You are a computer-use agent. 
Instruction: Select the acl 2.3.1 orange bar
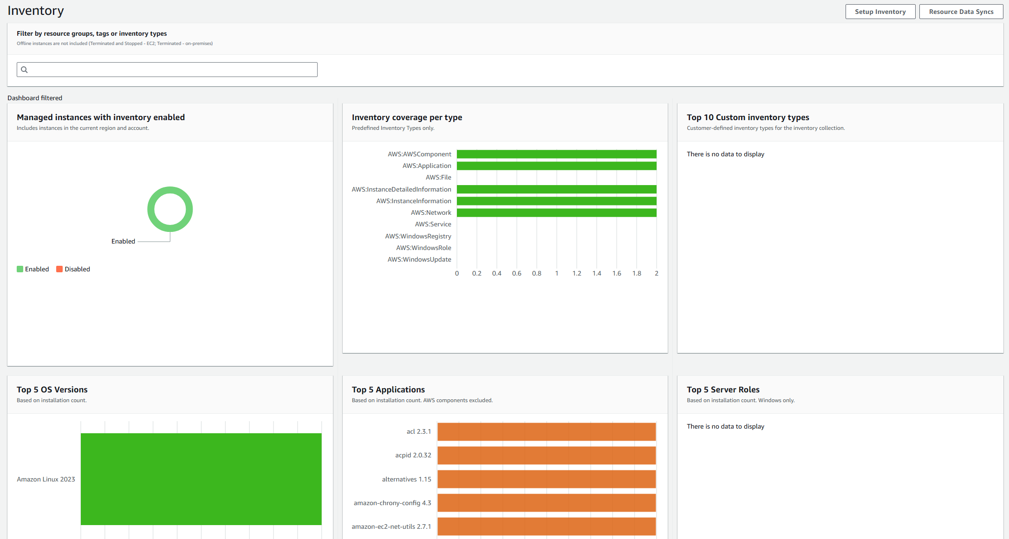point(547,431)
